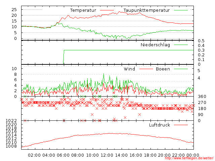The height and width of the screenshot is (161, 215).
Task: Click the 1018 pressure axis value
Action: point(11,128)
